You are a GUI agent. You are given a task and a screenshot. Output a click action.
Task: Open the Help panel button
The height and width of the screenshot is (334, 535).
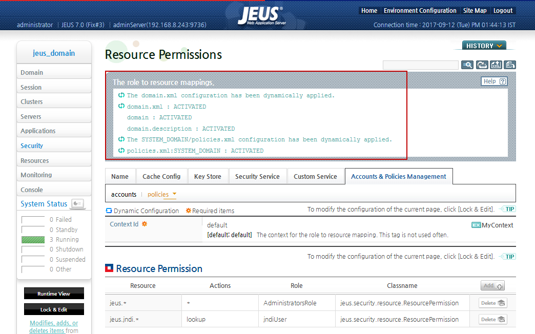(x=494, y=81)
